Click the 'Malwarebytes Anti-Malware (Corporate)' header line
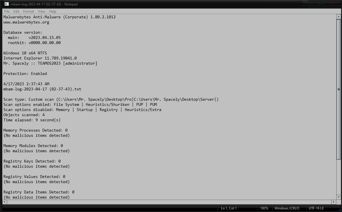Screen dimensions: 342x212 tap(60, 17)
